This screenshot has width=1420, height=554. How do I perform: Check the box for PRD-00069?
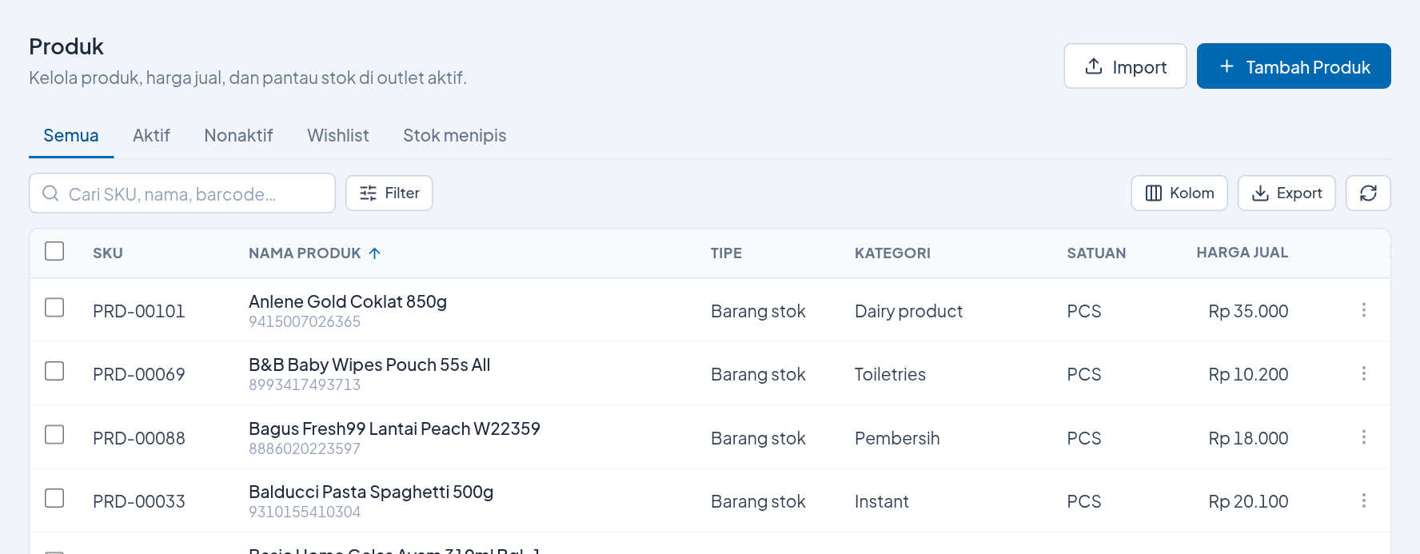coord(54,371)
